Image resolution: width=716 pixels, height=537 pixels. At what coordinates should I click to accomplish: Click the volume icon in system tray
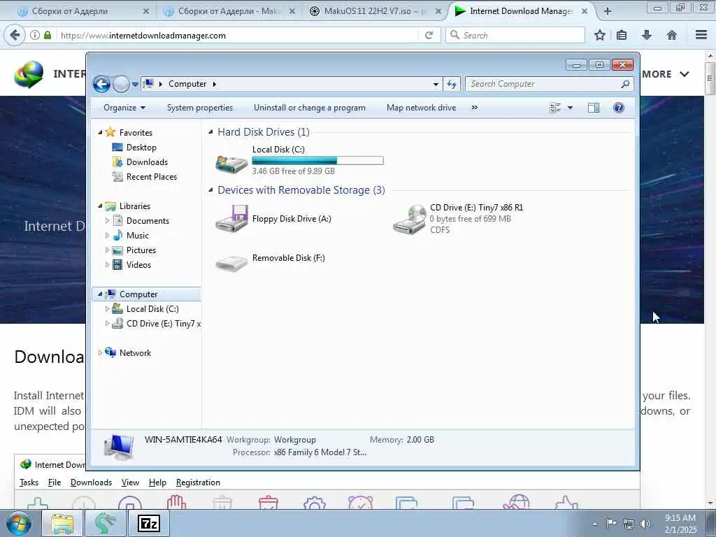tap(645, 524)
